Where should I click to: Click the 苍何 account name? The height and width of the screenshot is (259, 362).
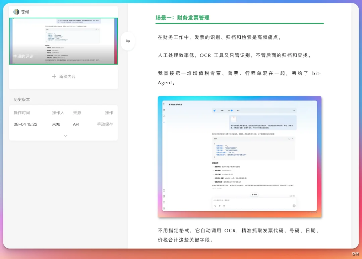(x=25, y=12)
